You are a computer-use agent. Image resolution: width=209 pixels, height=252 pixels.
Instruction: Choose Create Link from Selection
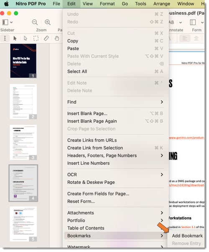[x=115, y=148]
